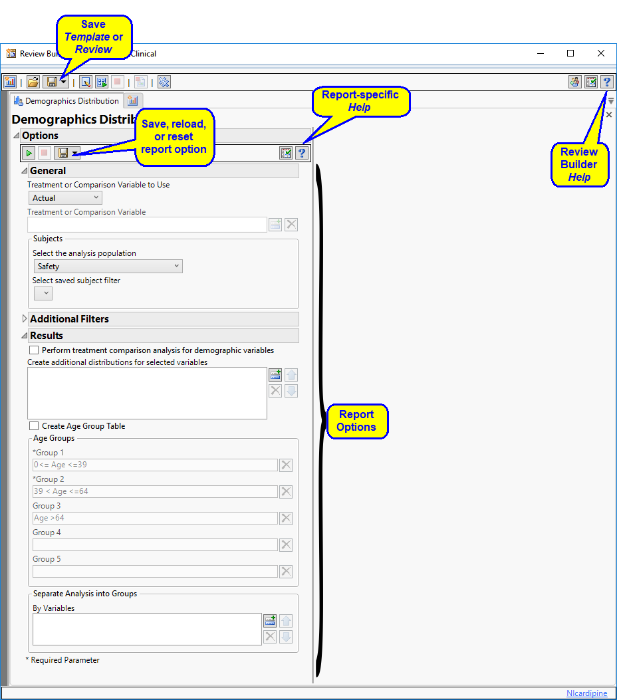Click the add new report tab icon

[x=132, y=100]
